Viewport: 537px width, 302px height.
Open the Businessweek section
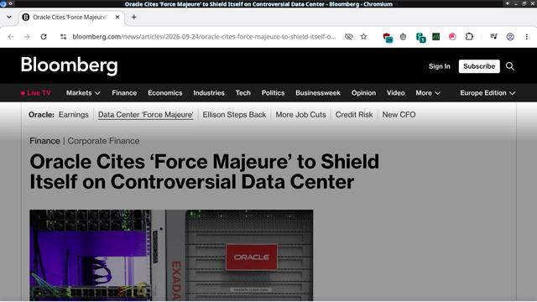click(318, 93)
